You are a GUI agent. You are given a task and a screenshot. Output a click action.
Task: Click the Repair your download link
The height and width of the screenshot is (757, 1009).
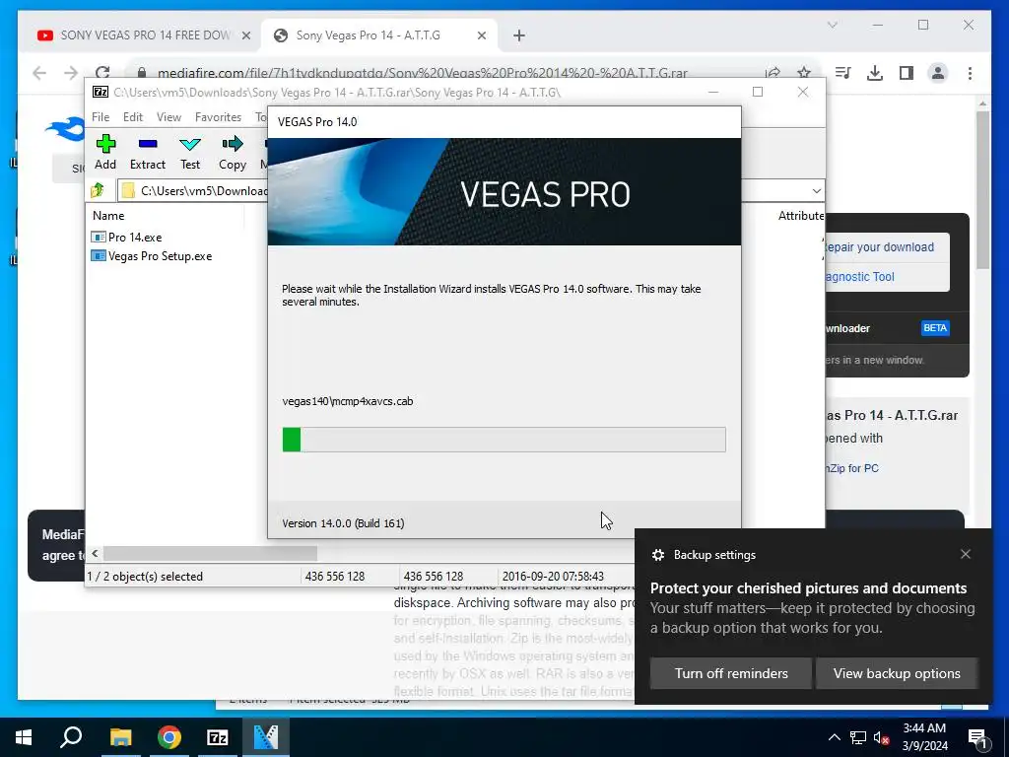(x=879, y=247)
